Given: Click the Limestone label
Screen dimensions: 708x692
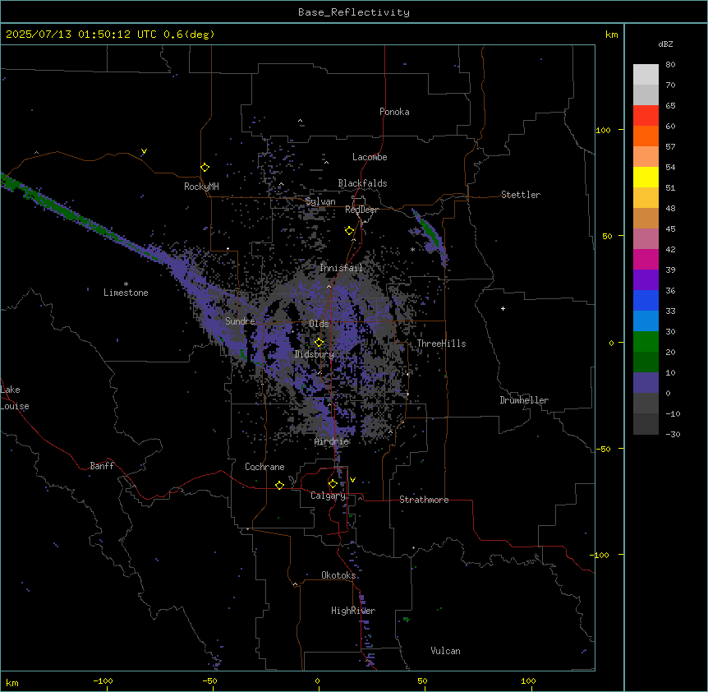Looking at the screenshot, I should [x=126, y=293].
